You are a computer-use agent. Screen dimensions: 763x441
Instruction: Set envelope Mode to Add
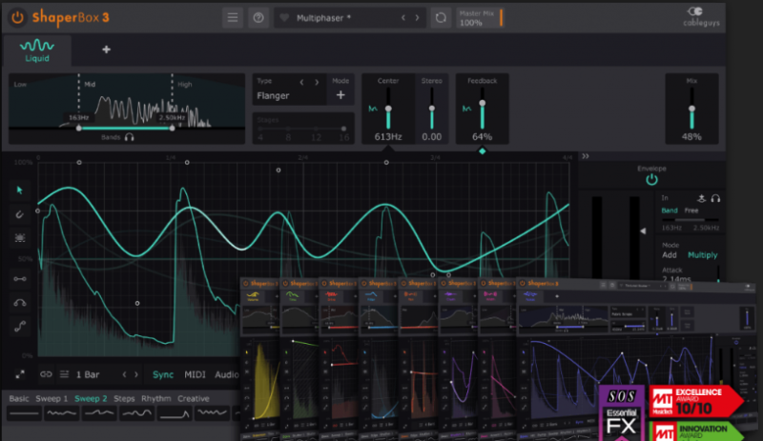pyautogui.click(x=670, y=254)
